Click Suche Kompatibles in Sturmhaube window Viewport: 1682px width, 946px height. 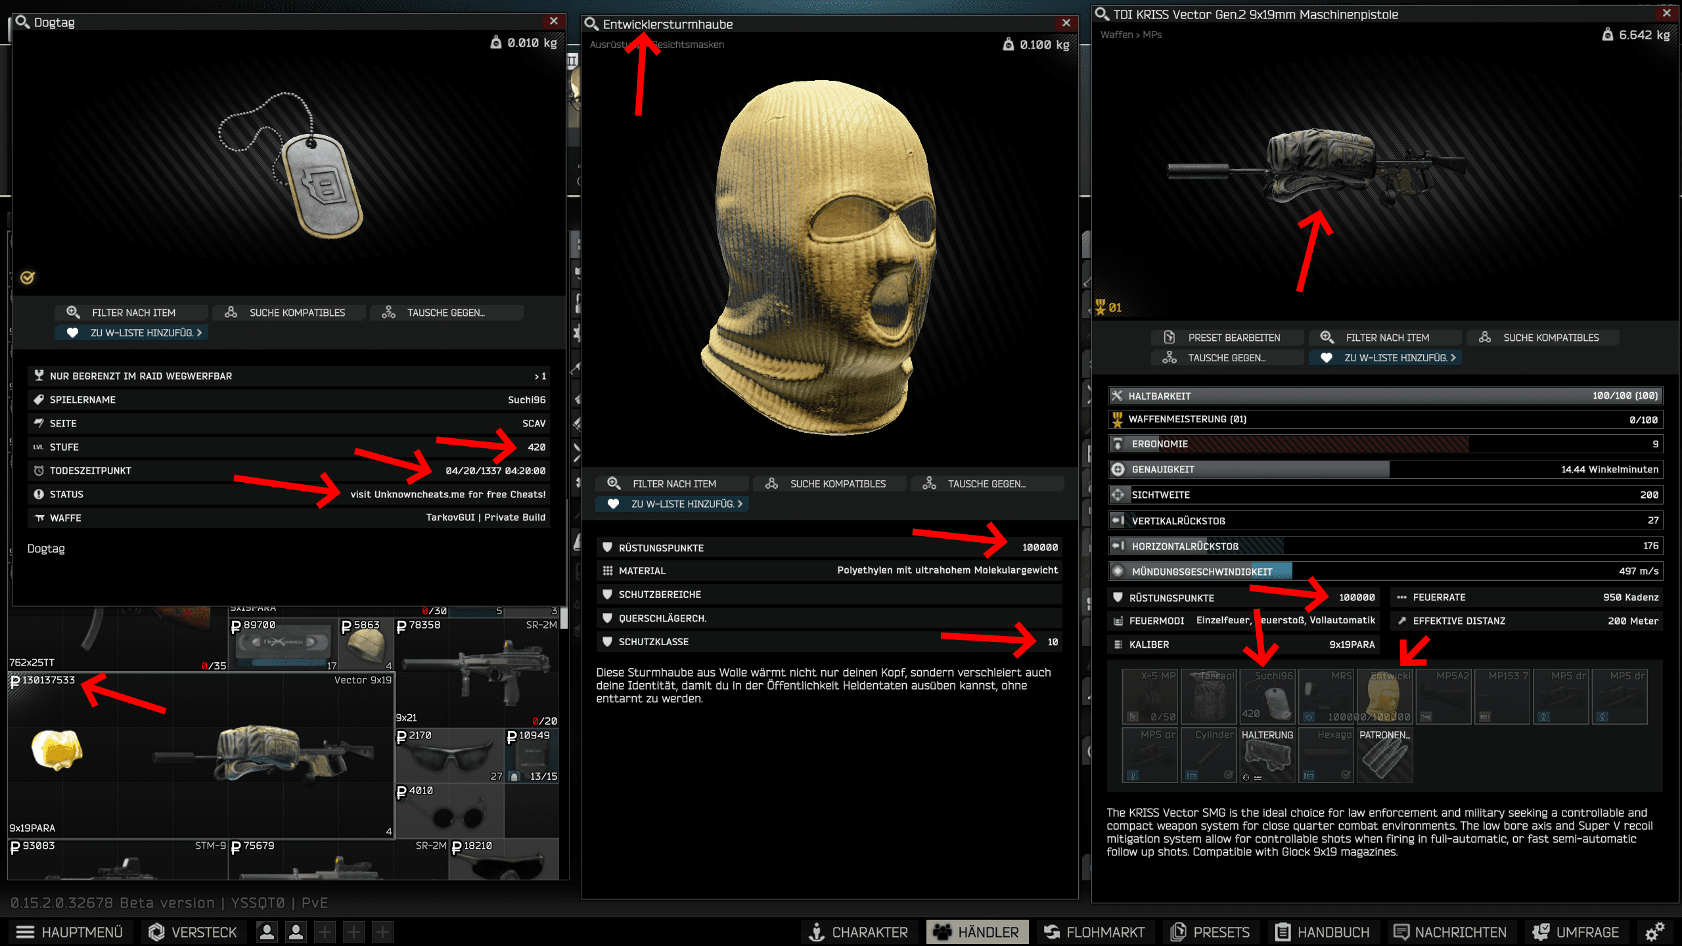pyautogui.click(x=830, y=484)
